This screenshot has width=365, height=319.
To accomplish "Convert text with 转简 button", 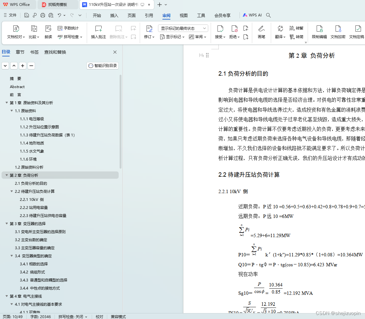I will (x=296, y=37).
